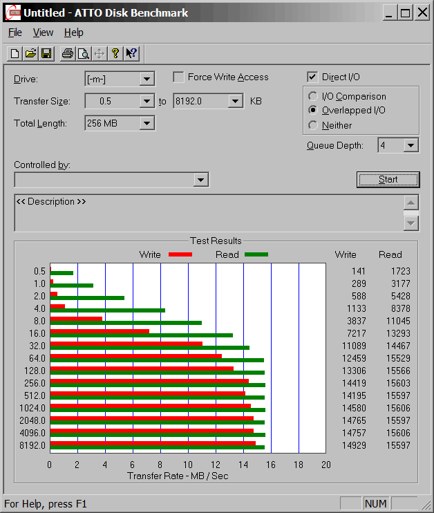Click the Save floppy disk icon
Screen dimensions: 434x513
pos(46,53)
